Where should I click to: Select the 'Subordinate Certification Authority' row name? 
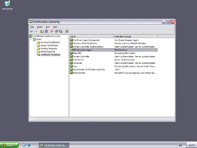tap(89, 70)
